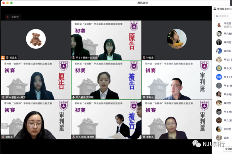Click the 搜索成员 search field

click(x=223, y=16)
